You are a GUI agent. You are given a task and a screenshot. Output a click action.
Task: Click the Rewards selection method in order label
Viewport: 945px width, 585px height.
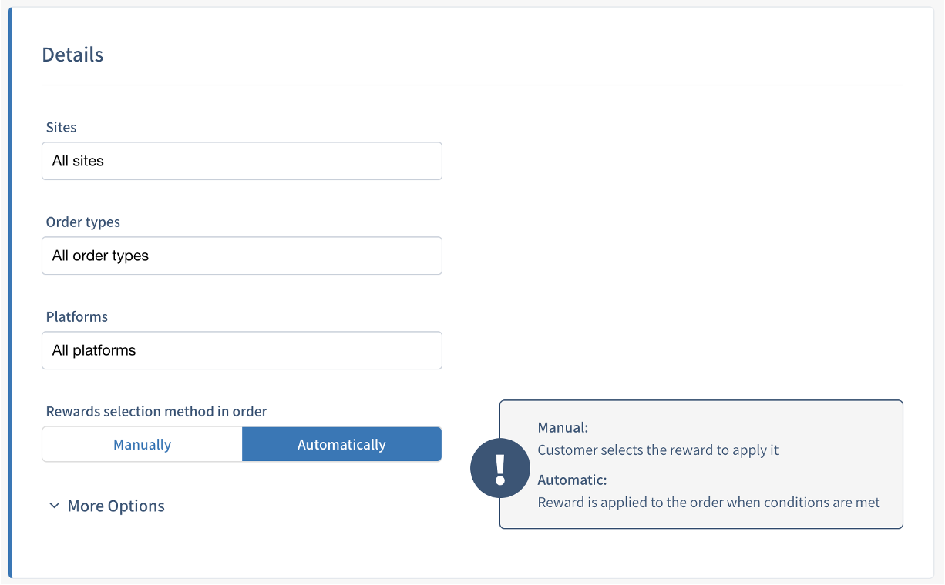tap(156, 411)
